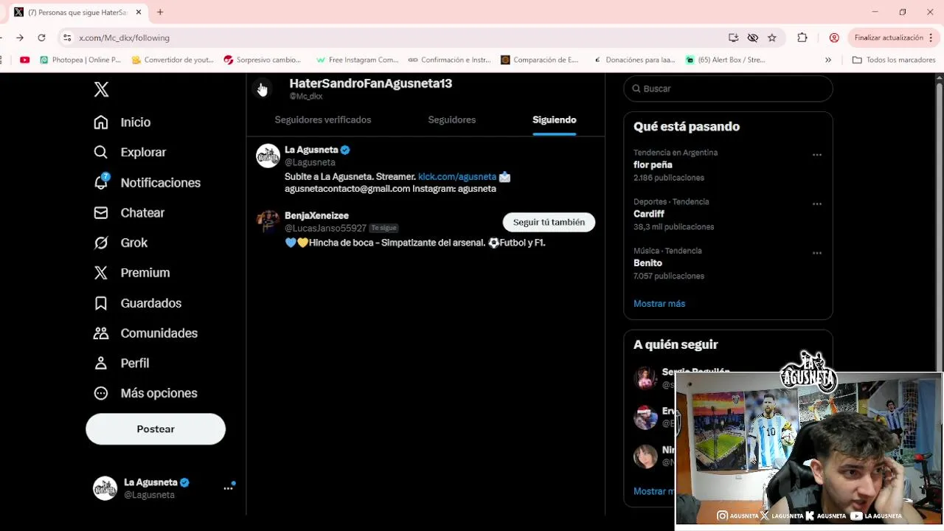Open the X logo home link
The width and height of the screenshot is (944, 531).
102,89
